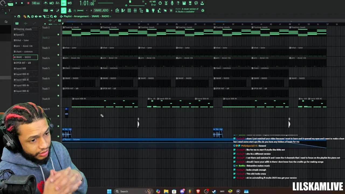The image size is (345, 194).
Task: Click SNARE - RADIO breadcrumb in title
Action: 100,16
